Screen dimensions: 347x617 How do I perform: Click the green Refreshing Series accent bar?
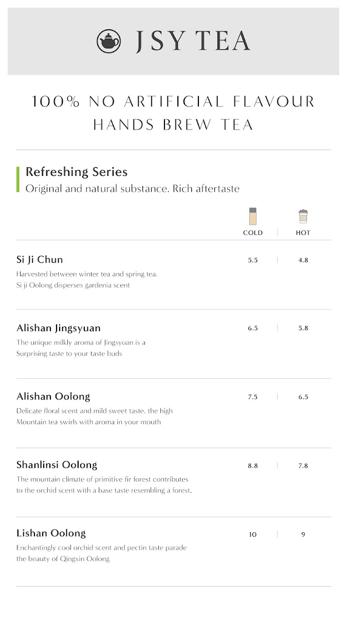18,179
